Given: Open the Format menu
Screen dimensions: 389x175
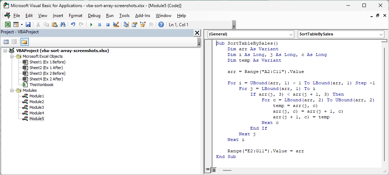Looking at the screenshot, I should [x=75, y=16].
